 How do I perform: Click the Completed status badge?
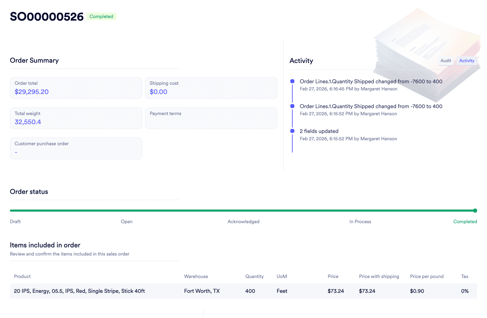(101, 16)
